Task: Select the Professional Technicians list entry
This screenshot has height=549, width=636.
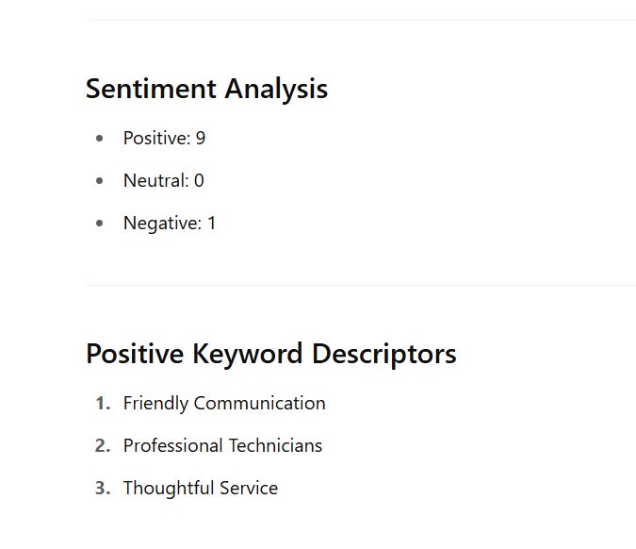Action: point(222,446)
